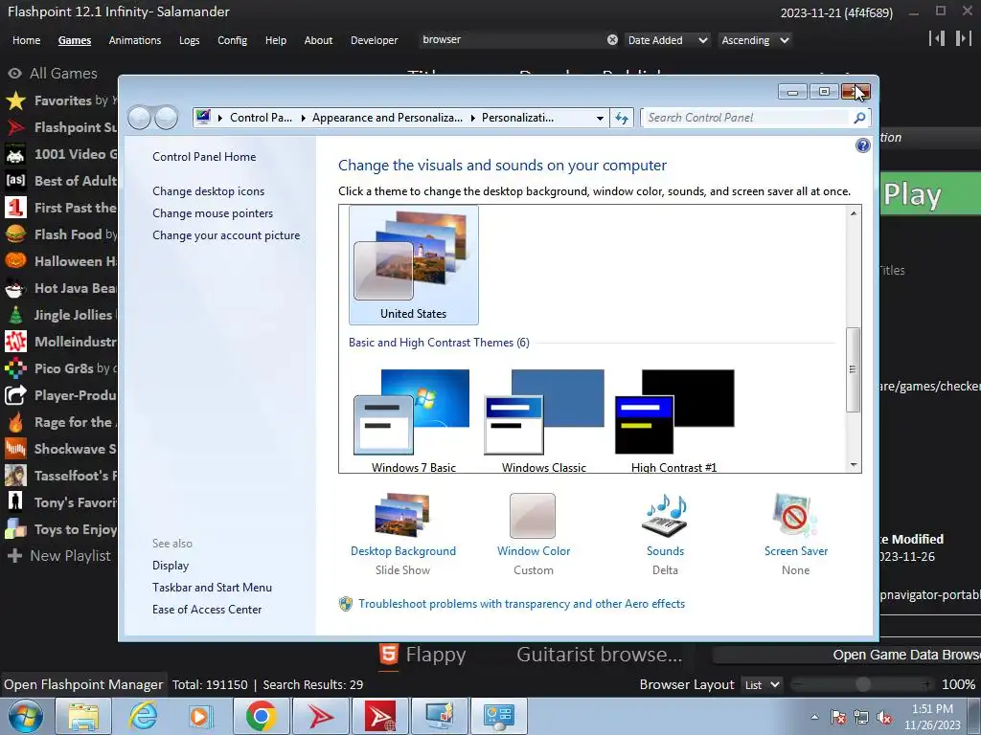This screenshot has width=981, height=735.
Task: Select the Player-Produced playlist icon
Action: (x=15, y=395)
